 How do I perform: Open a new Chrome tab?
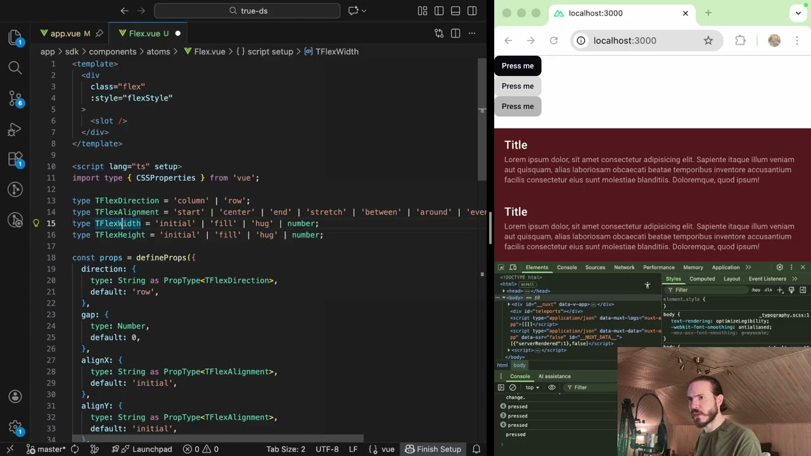click(708, 13)
